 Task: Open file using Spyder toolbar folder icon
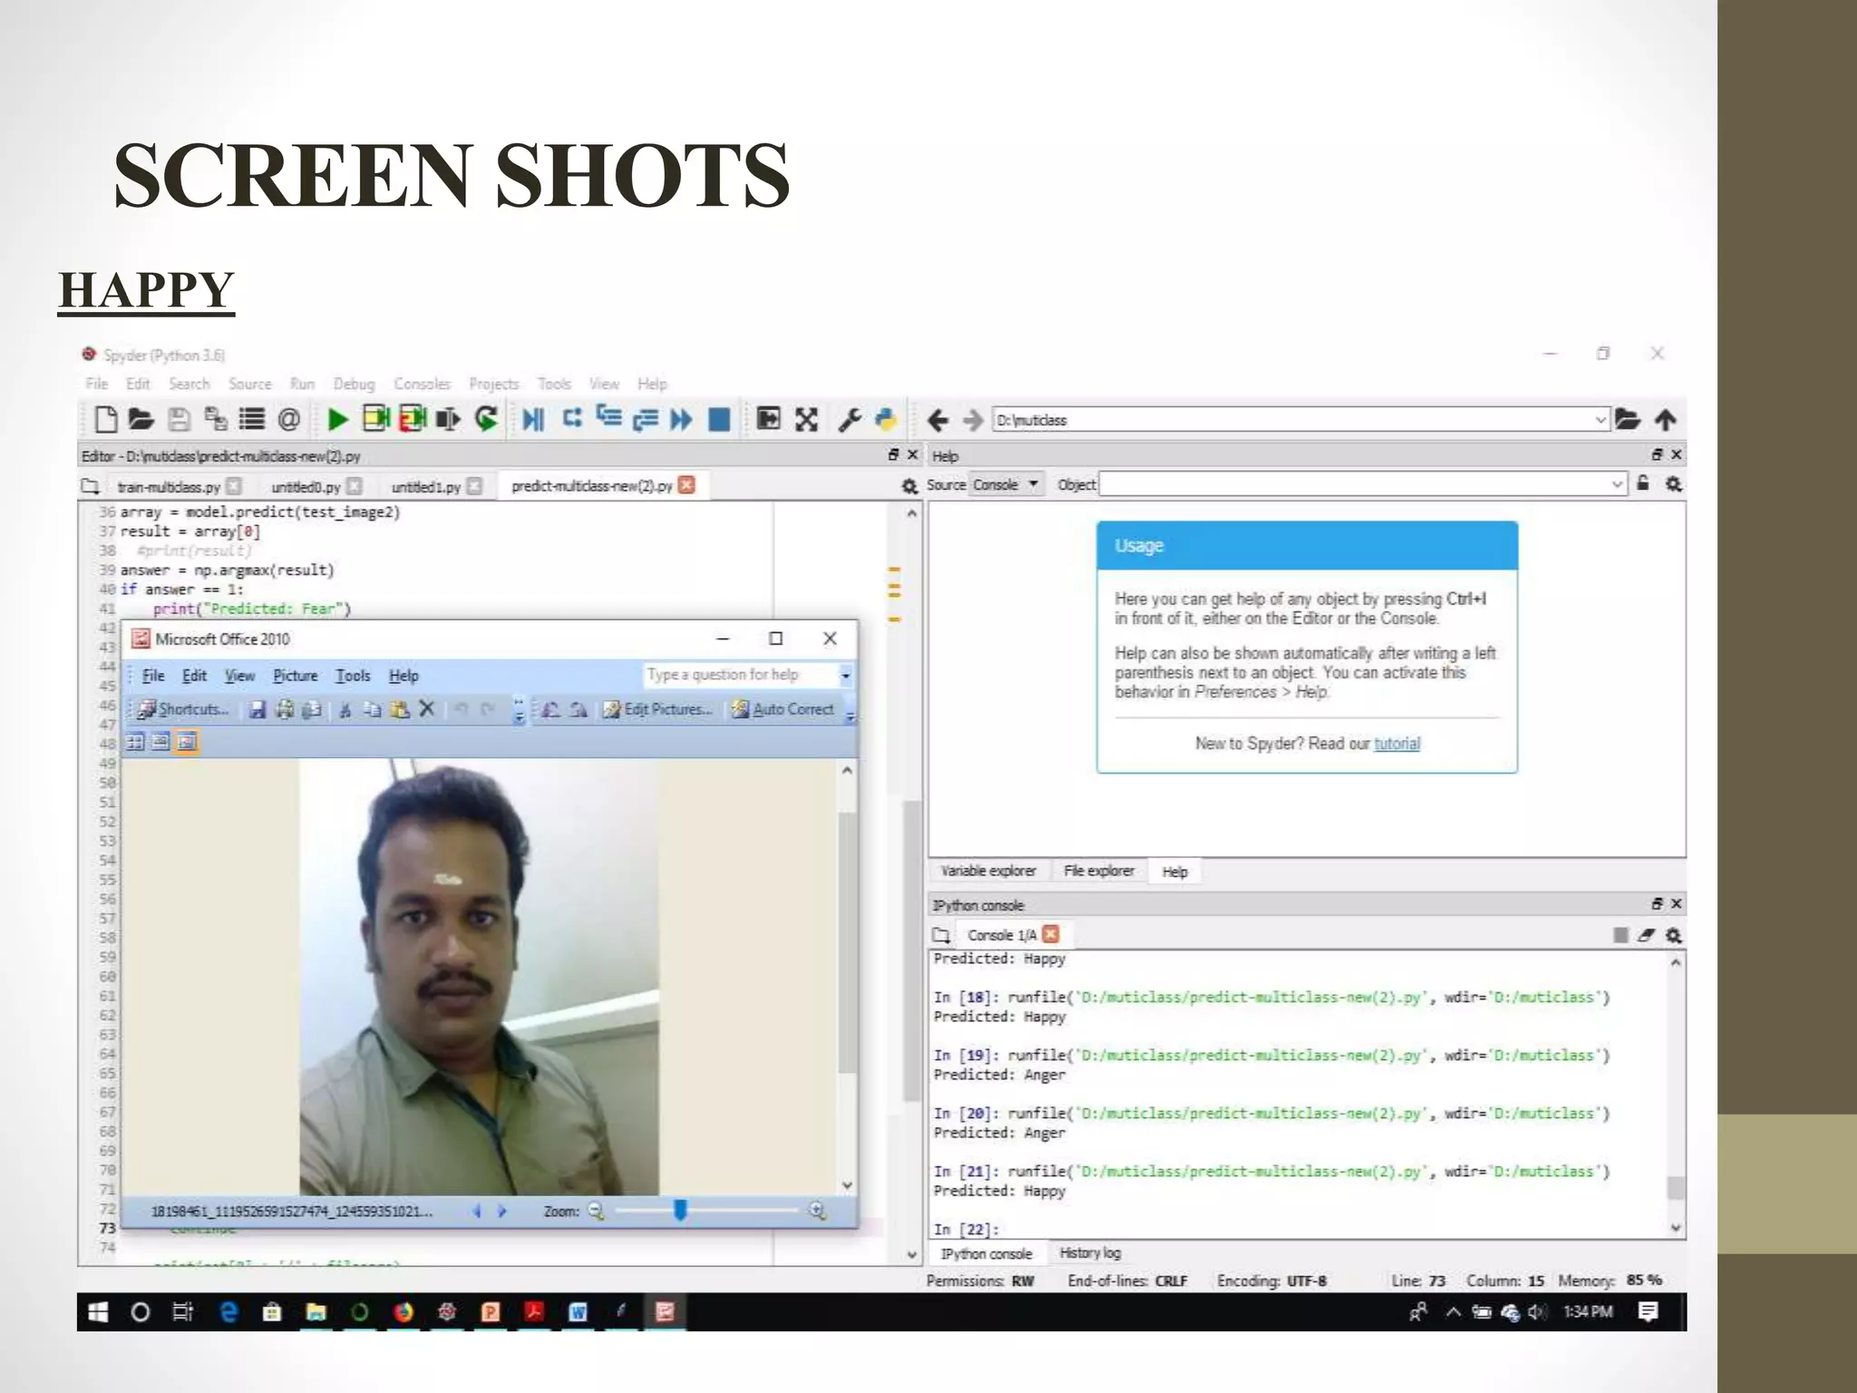[x=141, y=419]
